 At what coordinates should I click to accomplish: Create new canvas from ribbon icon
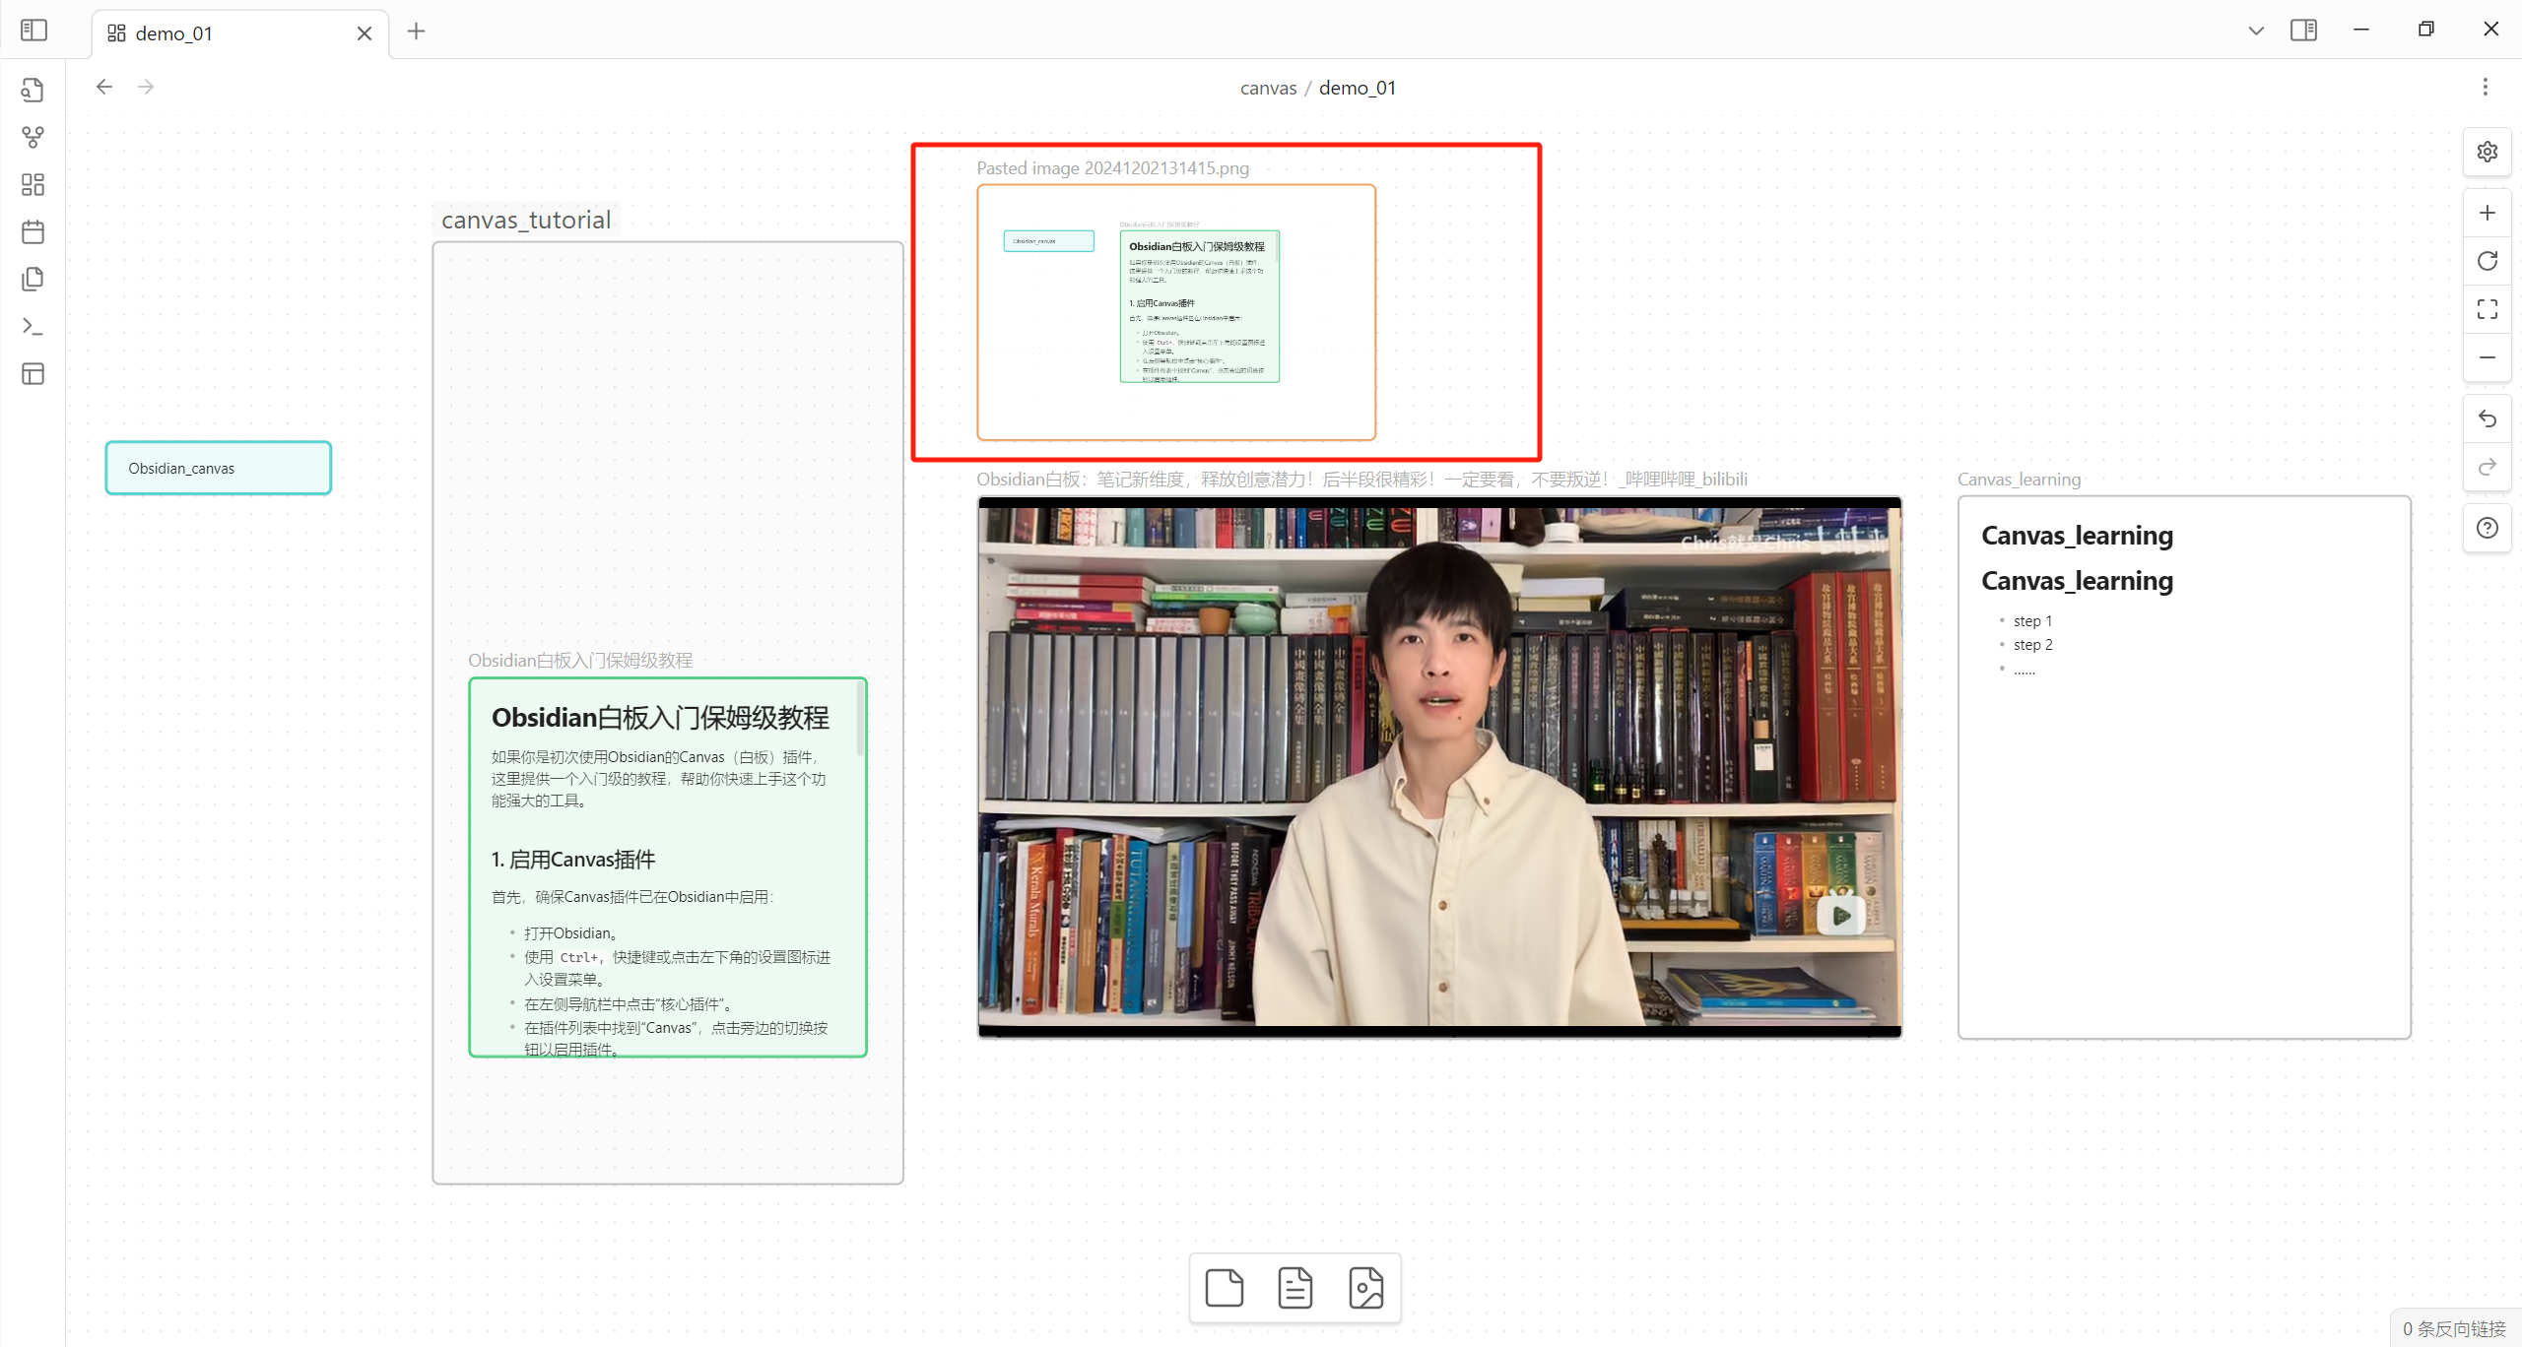[33, 184]
